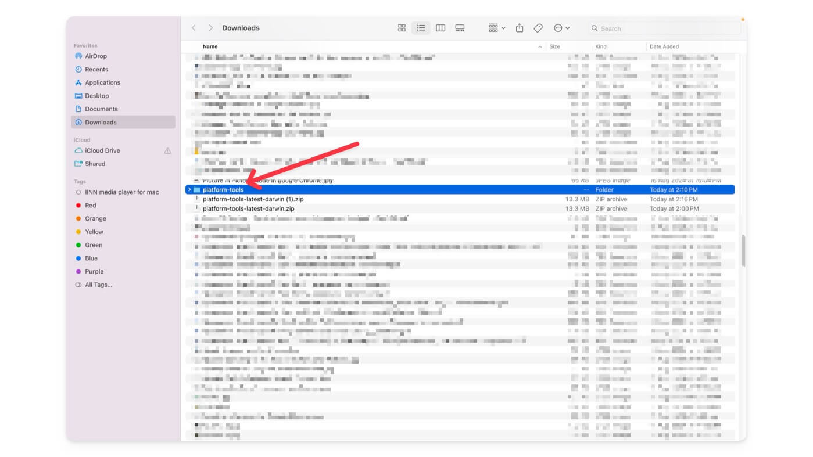Click the Folder kind cell of platform-tools
813x457 pixels.
[604, 190]
